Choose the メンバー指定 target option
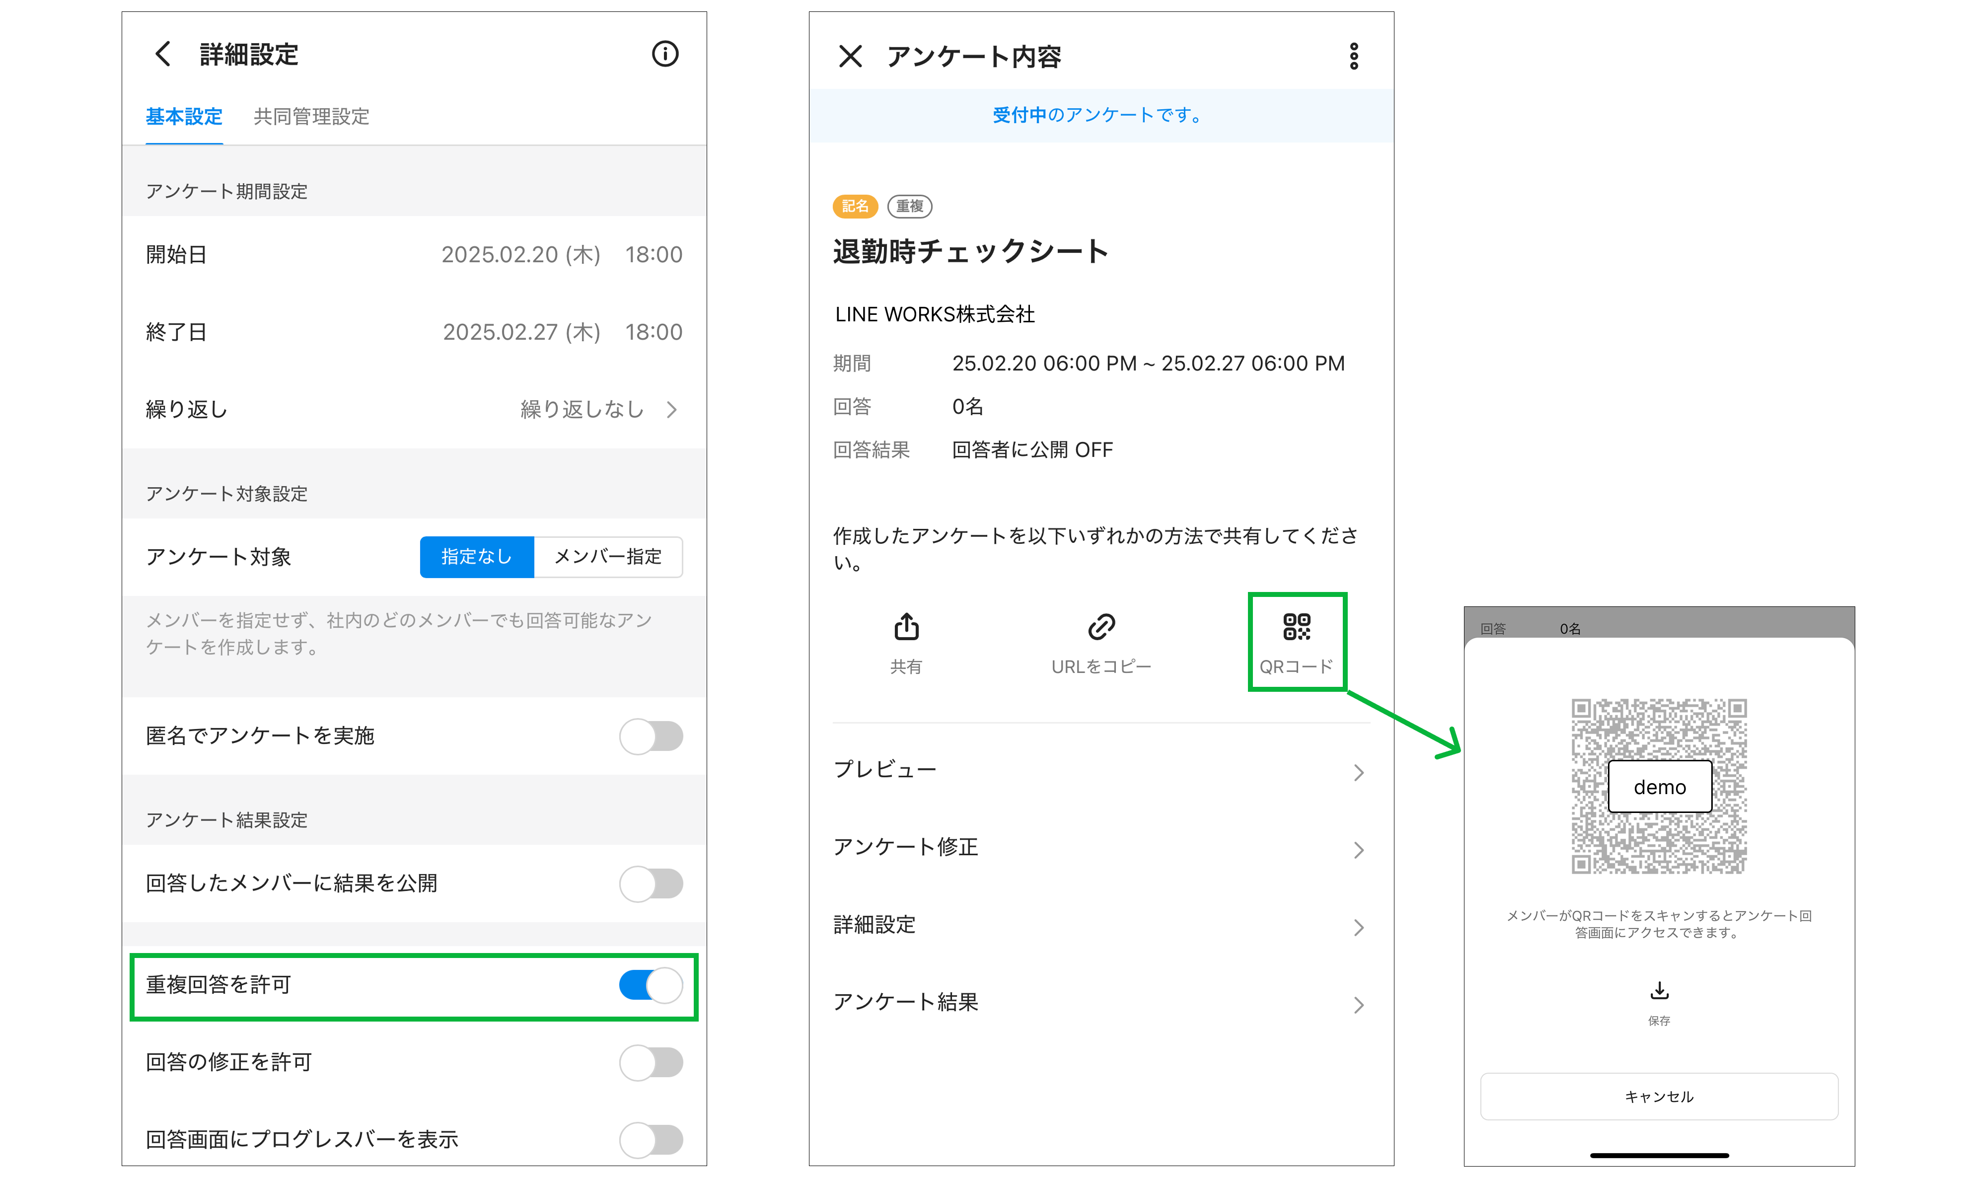 [x=607, y=556]
